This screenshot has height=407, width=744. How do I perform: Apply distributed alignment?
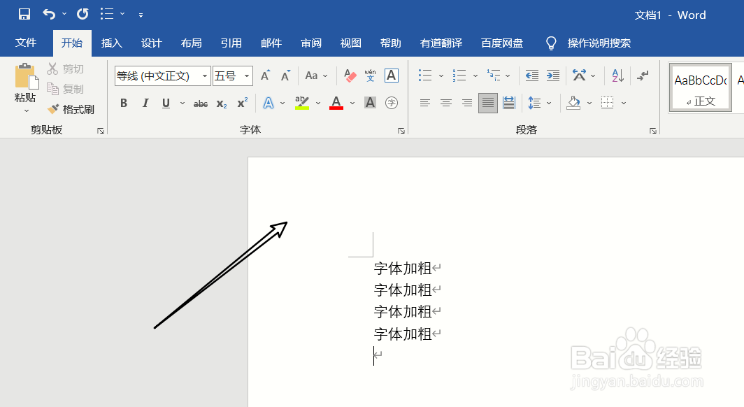click(509, 103)
